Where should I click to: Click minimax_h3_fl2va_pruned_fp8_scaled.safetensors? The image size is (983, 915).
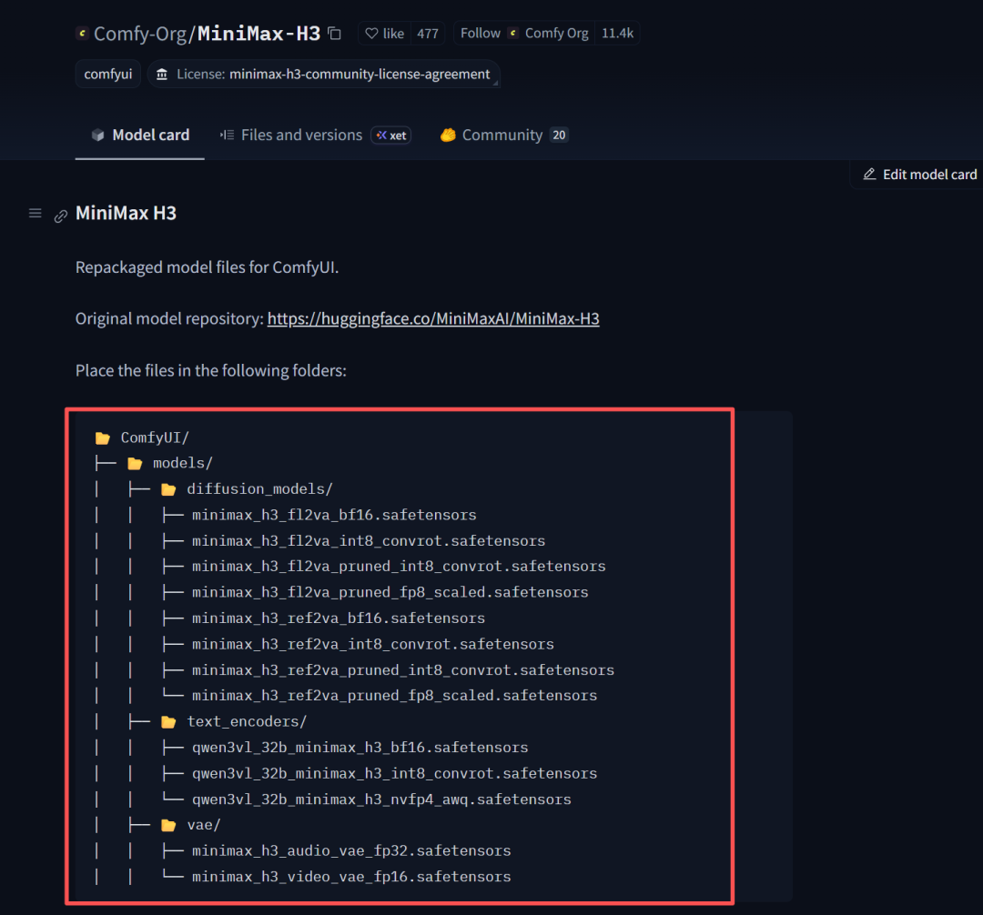click(x=390, y=592)
